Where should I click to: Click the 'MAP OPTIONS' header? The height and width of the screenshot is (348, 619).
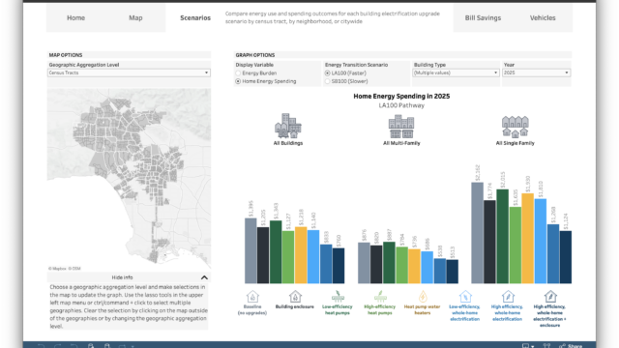[66, 55]
